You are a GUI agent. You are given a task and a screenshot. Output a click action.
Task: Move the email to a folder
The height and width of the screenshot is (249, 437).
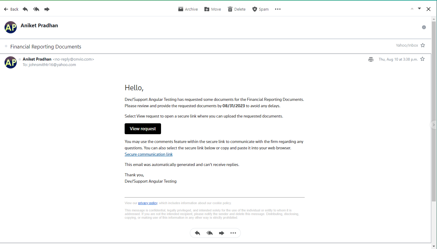pos(212,9)
